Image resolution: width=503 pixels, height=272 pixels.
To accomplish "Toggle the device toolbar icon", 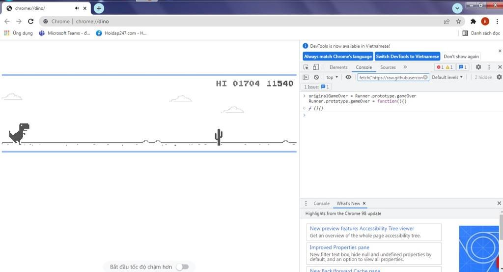I will click(316, 67).
